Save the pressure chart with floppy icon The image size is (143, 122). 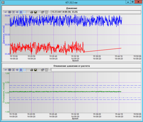click(36, 12)
